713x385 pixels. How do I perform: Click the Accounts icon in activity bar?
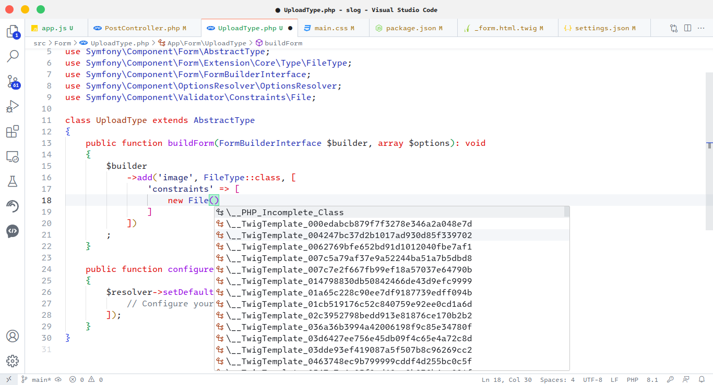pos(13,336)
